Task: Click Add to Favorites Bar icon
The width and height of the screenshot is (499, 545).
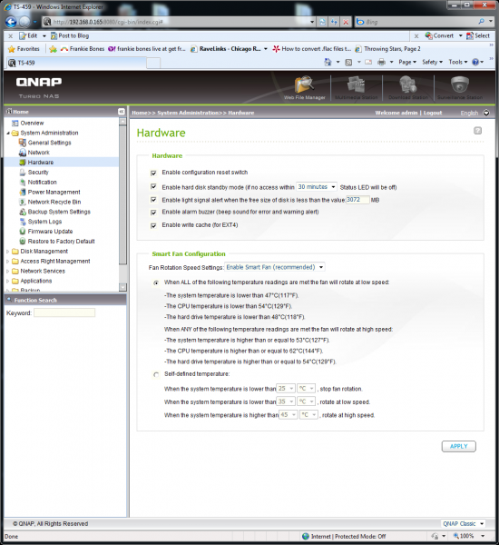Action: (53, 49)
